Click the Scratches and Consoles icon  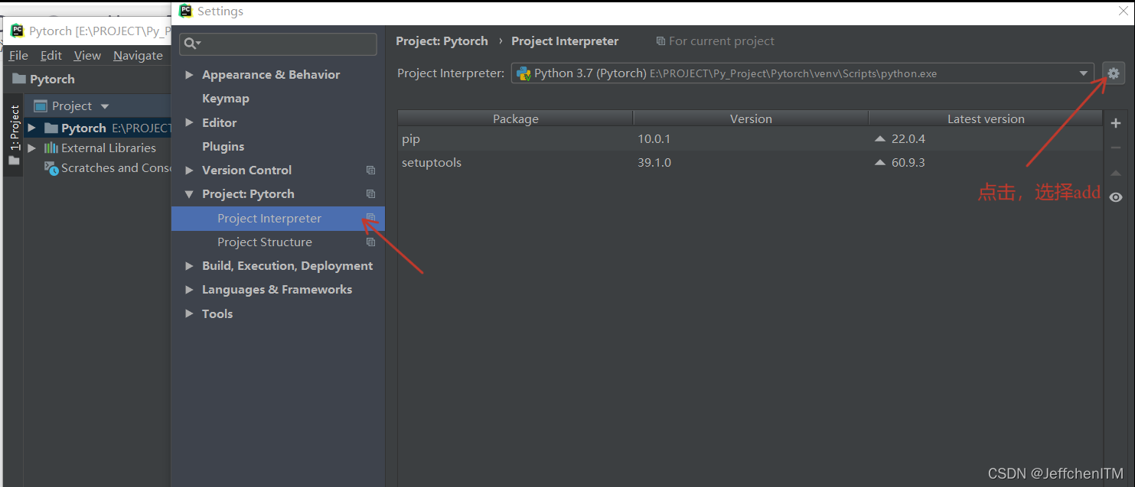pyautogui.click(x=51, y=167)
